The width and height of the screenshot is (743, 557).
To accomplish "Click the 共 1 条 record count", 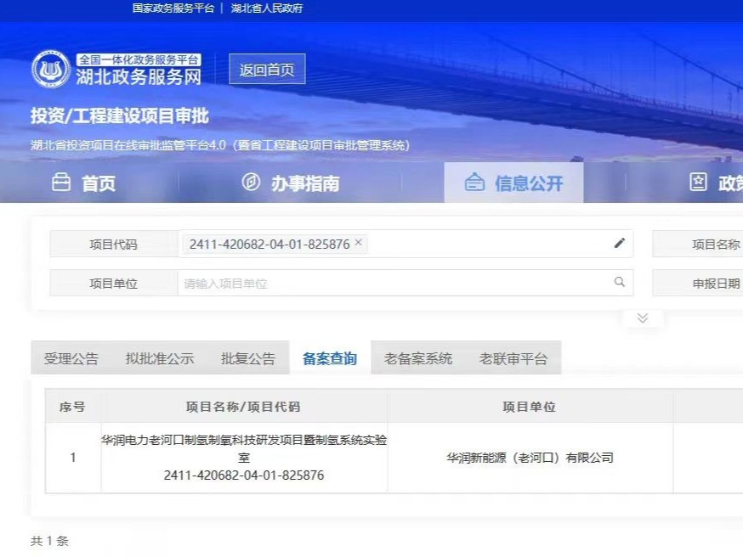I will coord(50,540).
